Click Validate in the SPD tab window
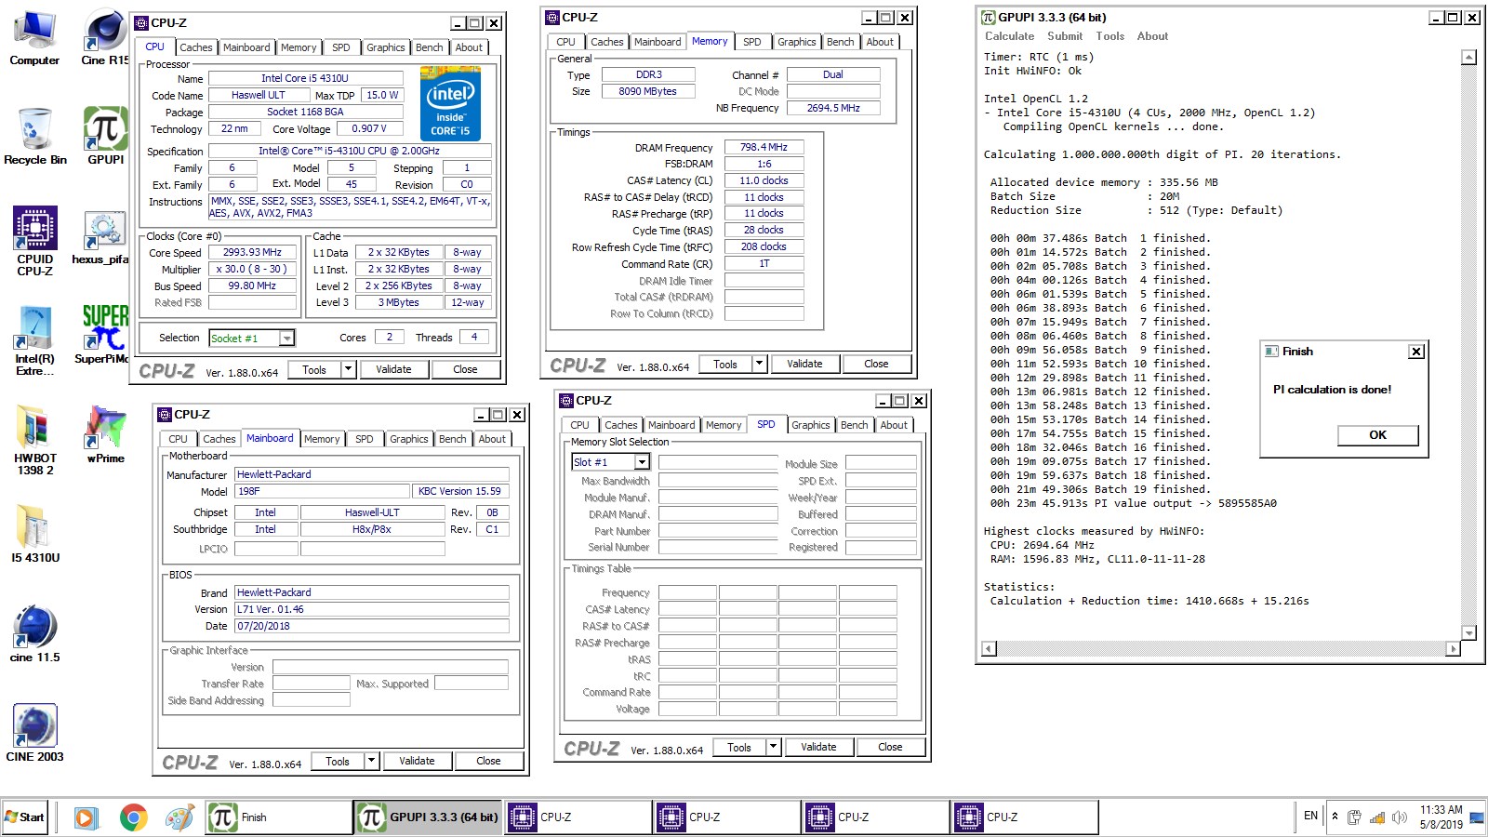 click(818, 747)
